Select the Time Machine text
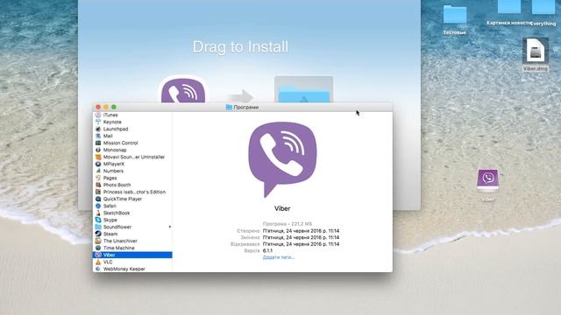This screenshot has height=315, width=561. (119, 248)
